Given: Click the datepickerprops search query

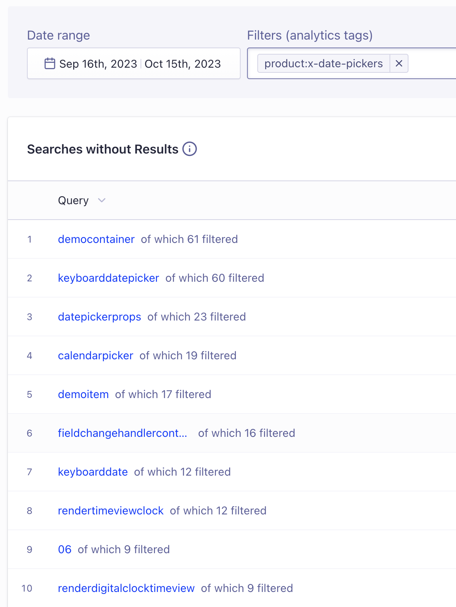Looking at the screenshot, I should [x=99, y=317].
